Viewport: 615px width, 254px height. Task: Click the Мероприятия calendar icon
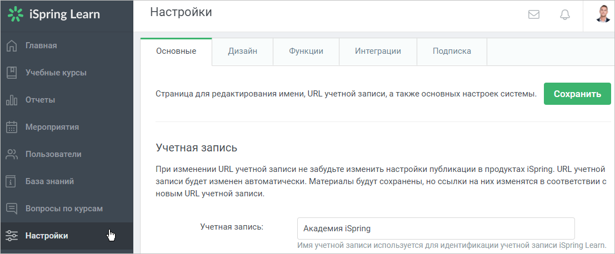click(12, 127)
